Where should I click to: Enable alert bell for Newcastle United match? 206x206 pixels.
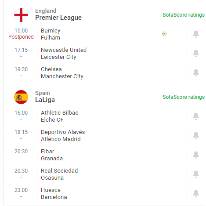point(196,53)
